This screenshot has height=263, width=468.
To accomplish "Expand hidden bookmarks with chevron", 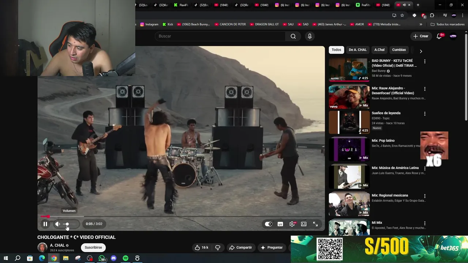I will [421, 24].
